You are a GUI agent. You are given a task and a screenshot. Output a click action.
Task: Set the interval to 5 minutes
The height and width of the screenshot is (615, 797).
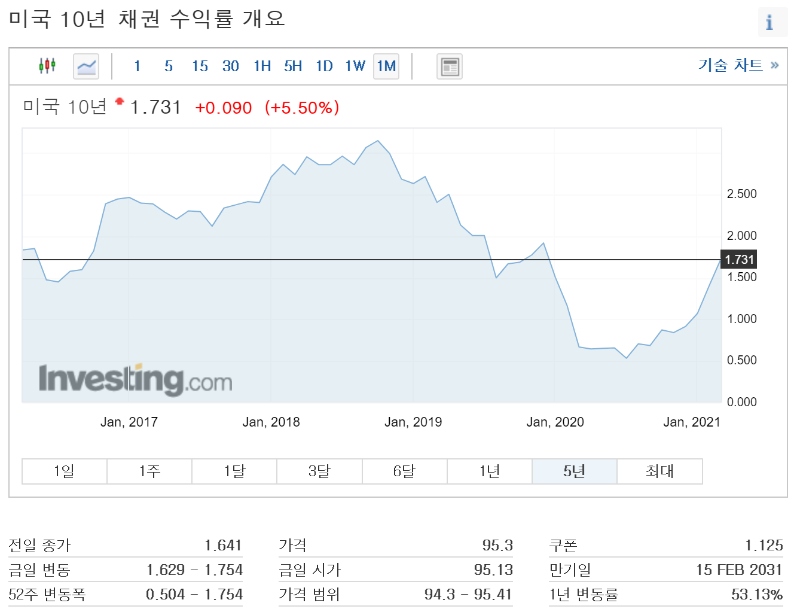[169, 66]
